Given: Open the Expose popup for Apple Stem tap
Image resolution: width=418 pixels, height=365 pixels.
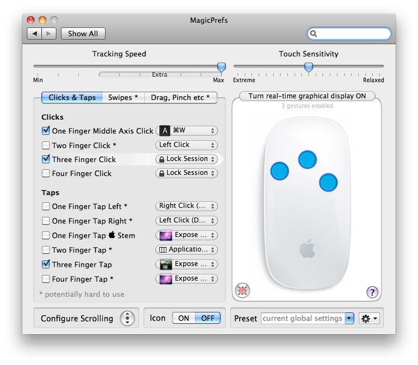Looking at the screenshot, I should 187,235.
